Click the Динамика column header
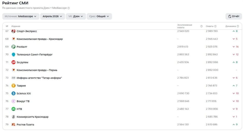This screenshot has width=243, height=131. (231, 26)
